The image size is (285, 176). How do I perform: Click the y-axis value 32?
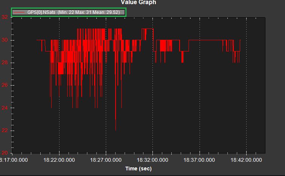[5, 17]
